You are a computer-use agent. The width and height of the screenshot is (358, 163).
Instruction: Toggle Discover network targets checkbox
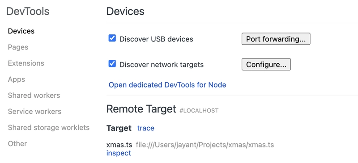(x=112, y=64)
